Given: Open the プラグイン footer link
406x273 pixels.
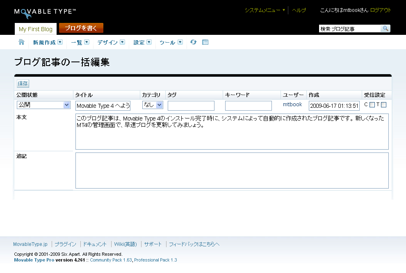Looking at the screenshot, I should 66,244.
